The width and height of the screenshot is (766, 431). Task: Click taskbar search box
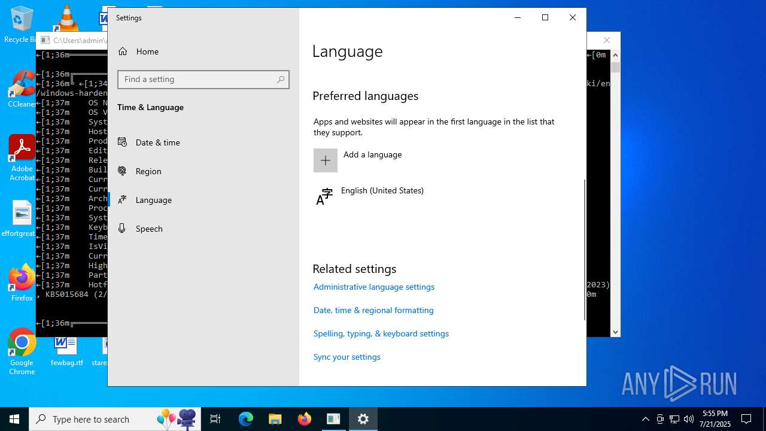click(114, 419)
